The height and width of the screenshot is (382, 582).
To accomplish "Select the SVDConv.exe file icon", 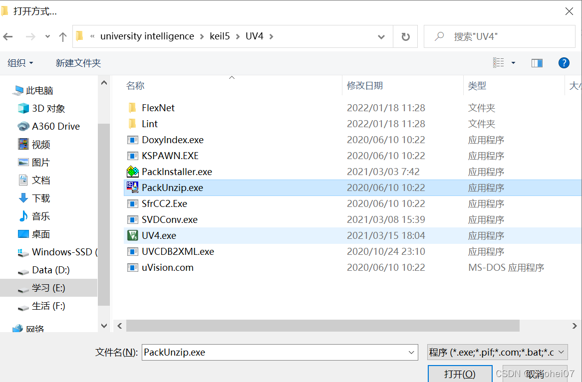I will click(x=132, y=219).
